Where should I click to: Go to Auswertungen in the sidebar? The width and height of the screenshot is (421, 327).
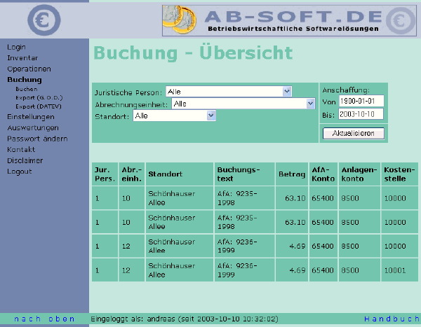(x=33, y=128)
